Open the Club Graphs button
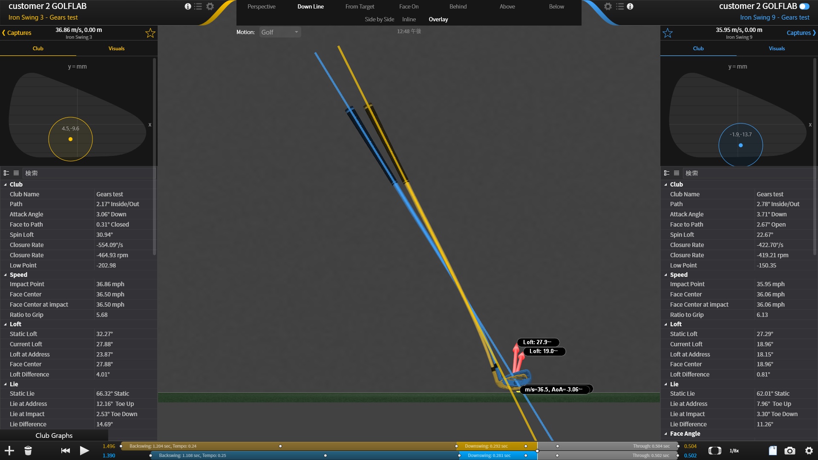 [x=54, y=435]
